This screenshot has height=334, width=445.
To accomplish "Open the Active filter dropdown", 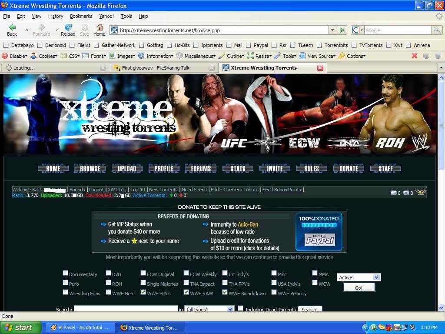I will 359,277.
